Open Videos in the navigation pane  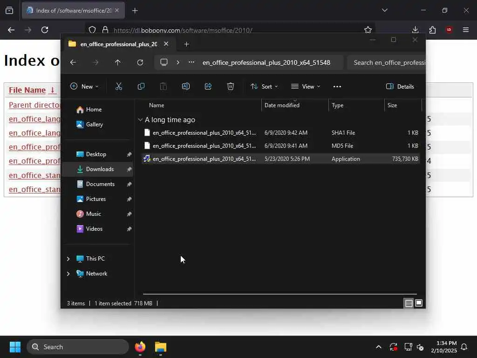coord(97,229)
